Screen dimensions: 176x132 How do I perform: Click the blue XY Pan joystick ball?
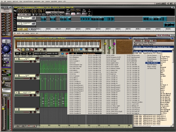click(6, 49)
